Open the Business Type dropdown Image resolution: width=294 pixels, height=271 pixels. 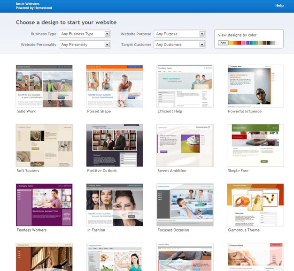[x=85, y=34]
